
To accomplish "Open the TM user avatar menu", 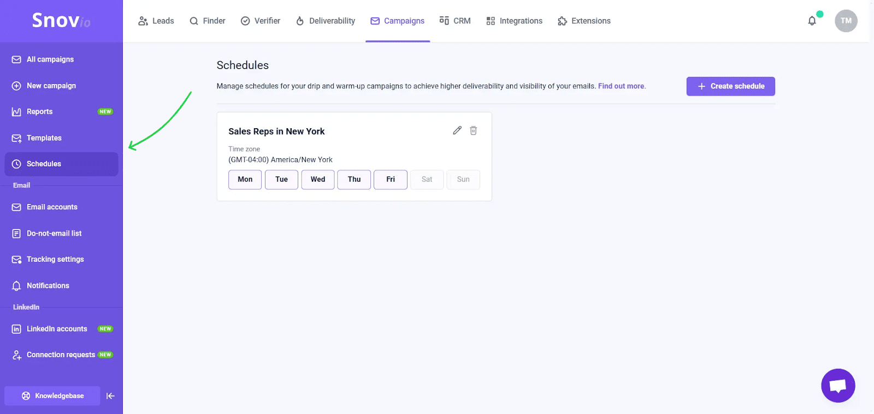I will point(846,21).
